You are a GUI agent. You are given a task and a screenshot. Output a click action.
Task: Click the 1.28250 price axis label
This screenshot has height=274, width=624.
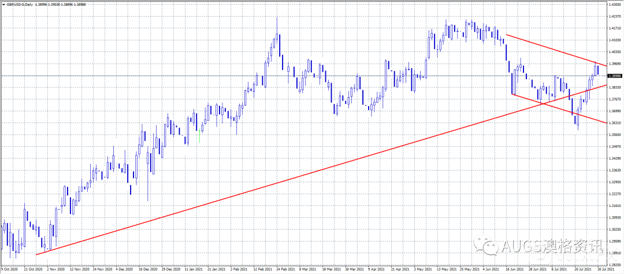[x=614, y=265]
